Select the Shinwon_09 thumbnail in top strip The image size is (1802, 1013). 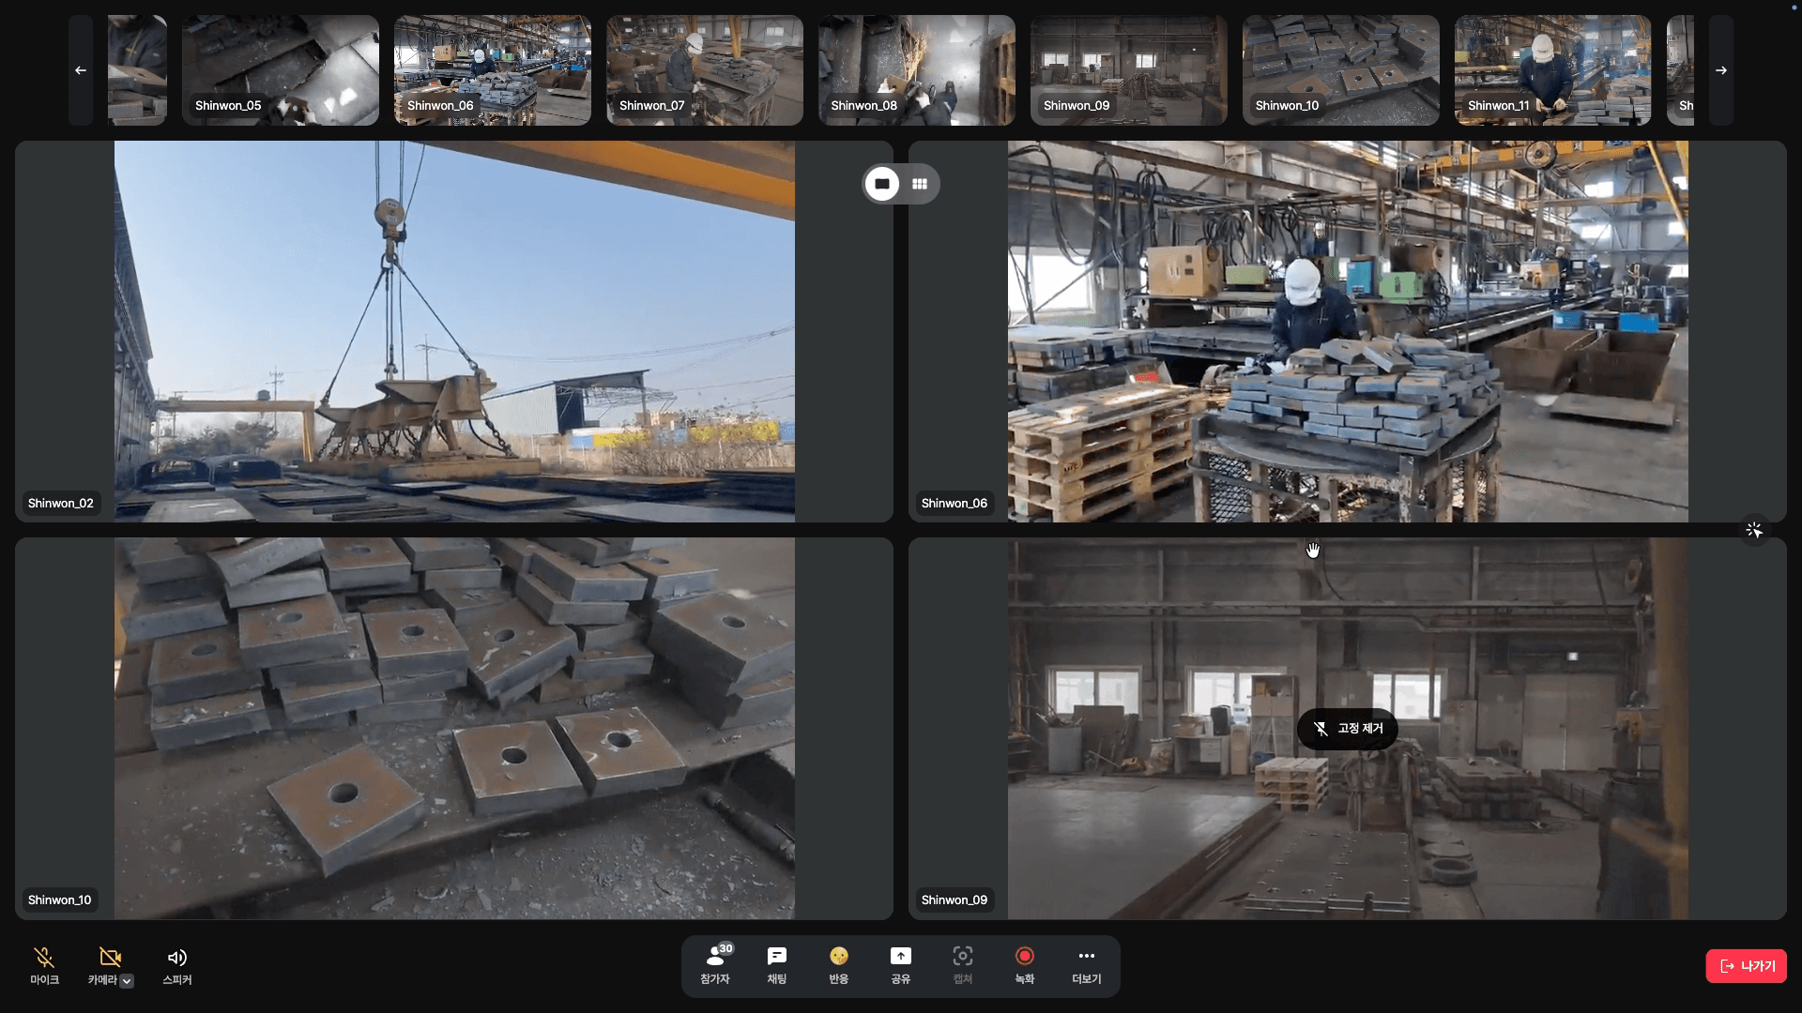1129,70
